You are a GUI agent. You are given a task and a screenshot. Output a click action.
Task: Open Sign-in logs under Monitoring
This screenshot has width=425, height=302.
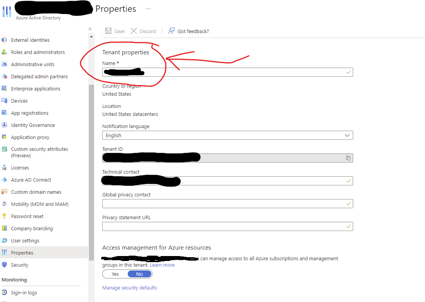pyautogui.click(x=24, y=293)
